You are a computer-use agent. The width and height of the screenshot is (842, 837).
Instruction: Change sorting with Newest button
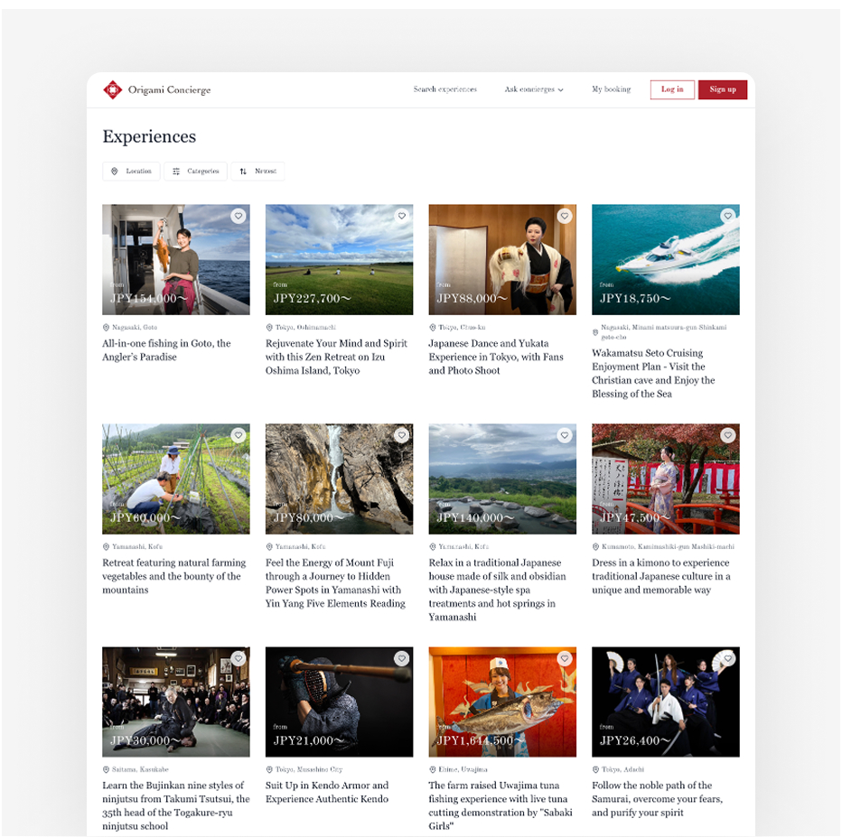(x=257, y=171)
